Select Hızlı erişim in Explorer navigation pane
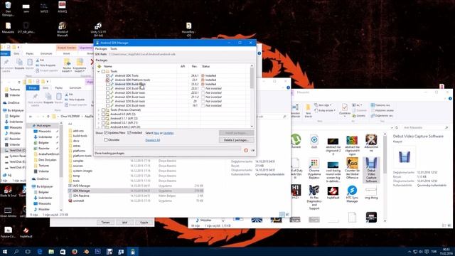 click(43, 126)
